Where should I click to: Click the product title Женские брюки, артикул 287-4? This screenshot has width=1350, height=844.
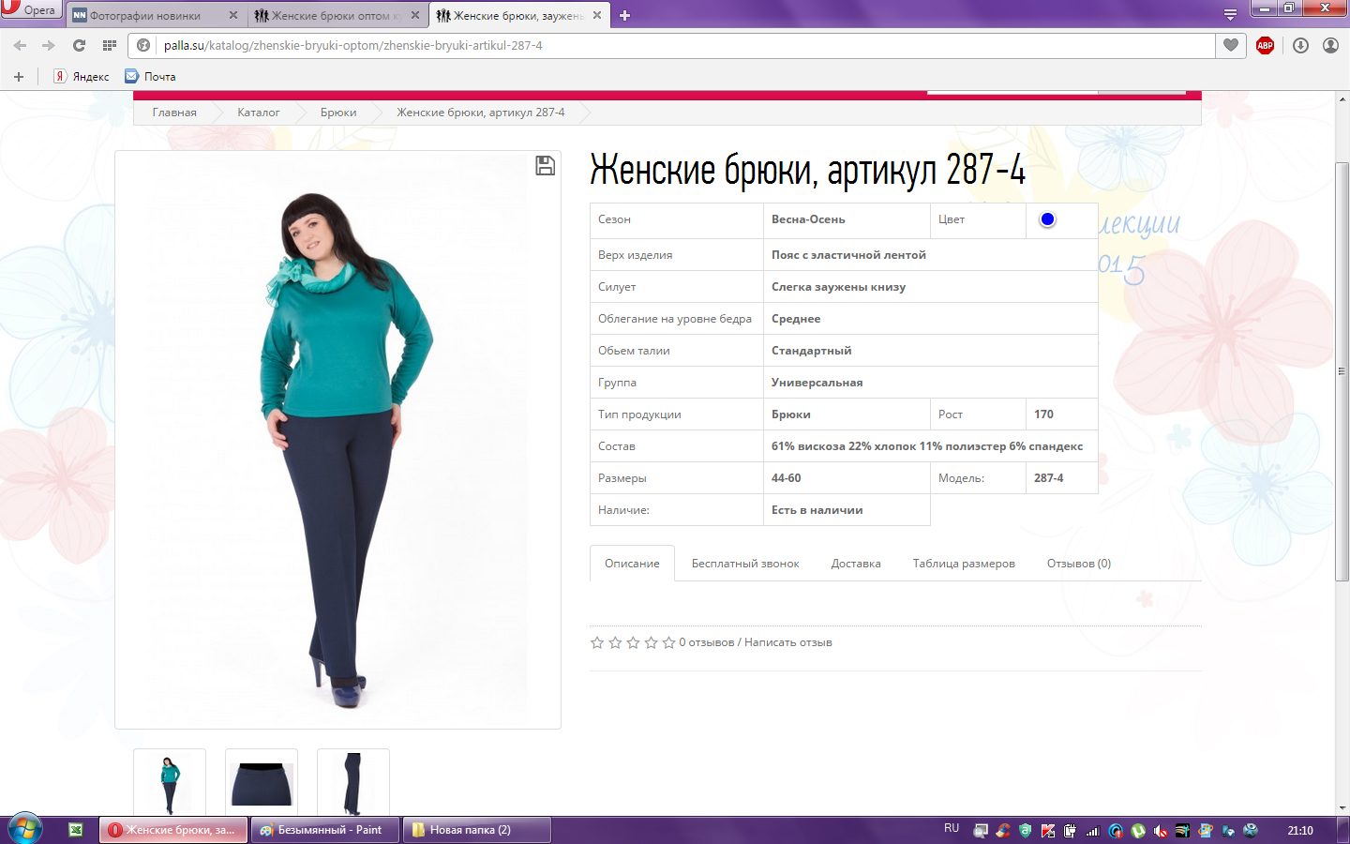point(807,171)
